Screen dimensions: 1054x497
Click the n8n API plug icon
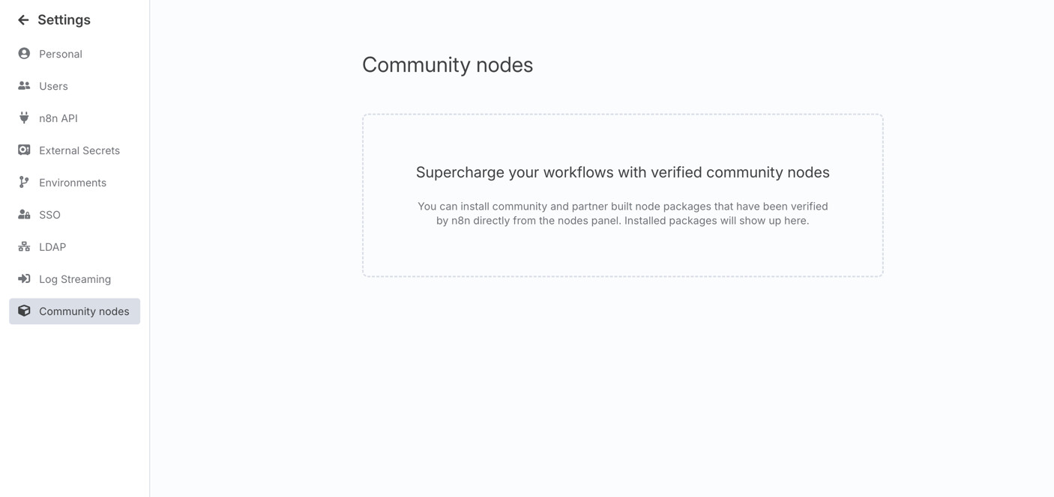(24, 118)
